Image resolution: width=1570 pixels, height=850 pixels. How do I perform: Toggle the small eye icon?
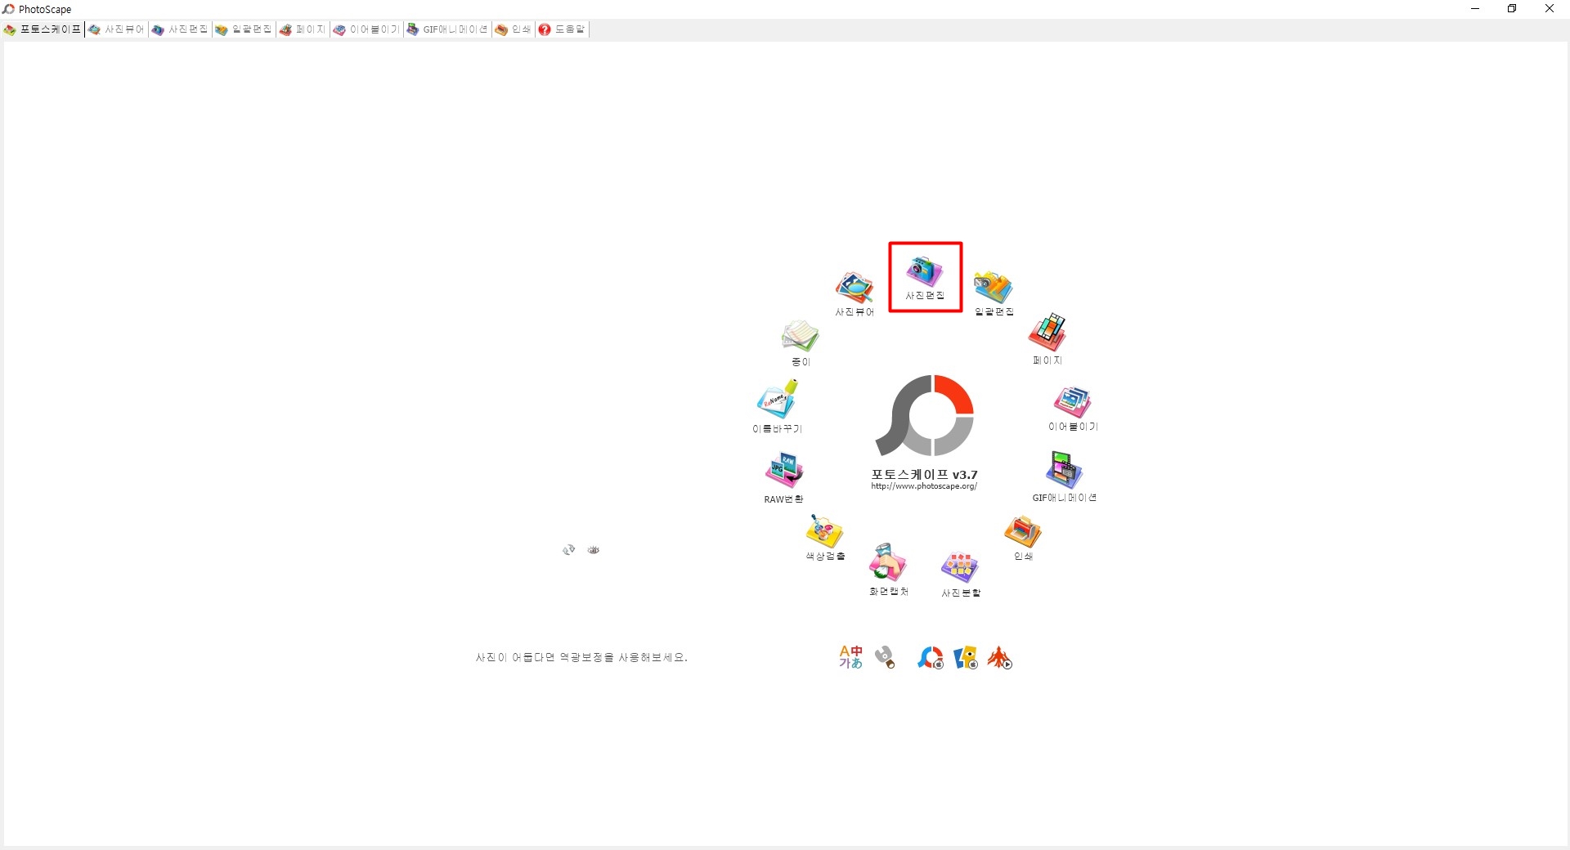coord(594,550)
